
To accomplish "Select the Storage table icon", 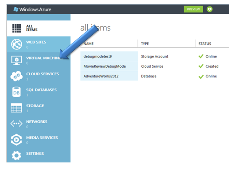I will [x=17, y=108].
